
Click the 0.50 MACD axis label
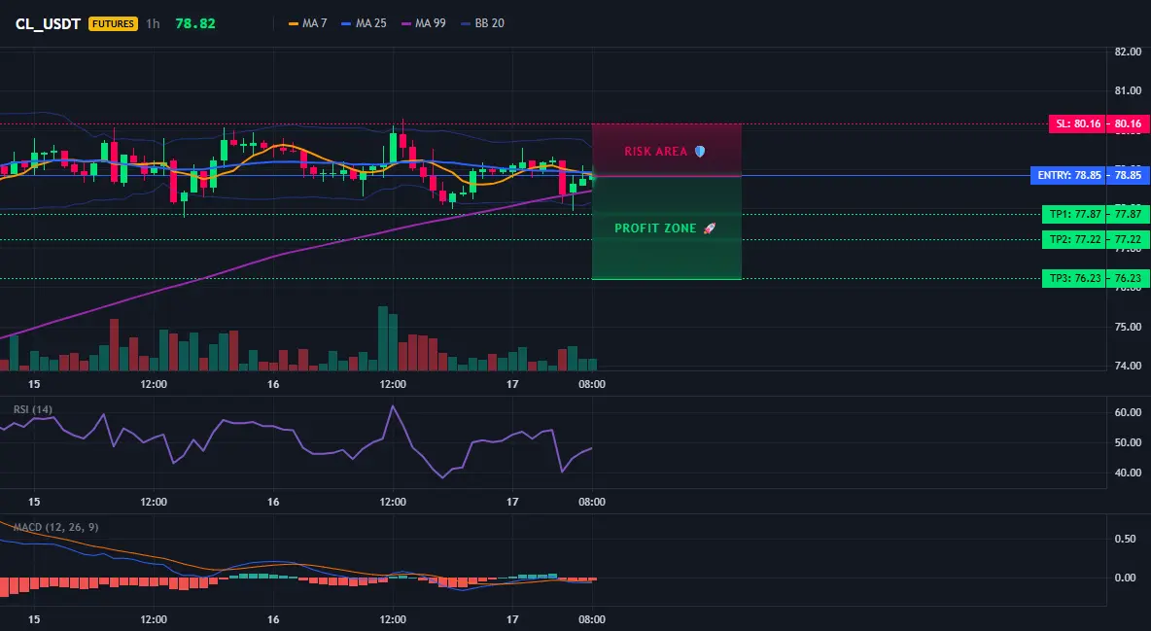[1126, 540]
